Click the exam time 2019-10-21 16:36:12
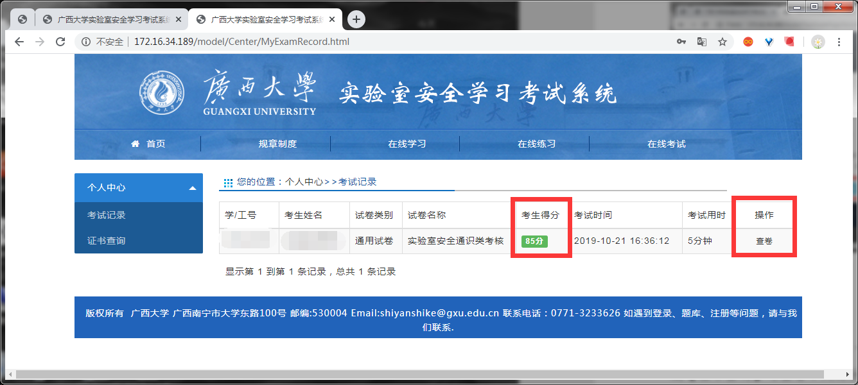 click(622, 241)
